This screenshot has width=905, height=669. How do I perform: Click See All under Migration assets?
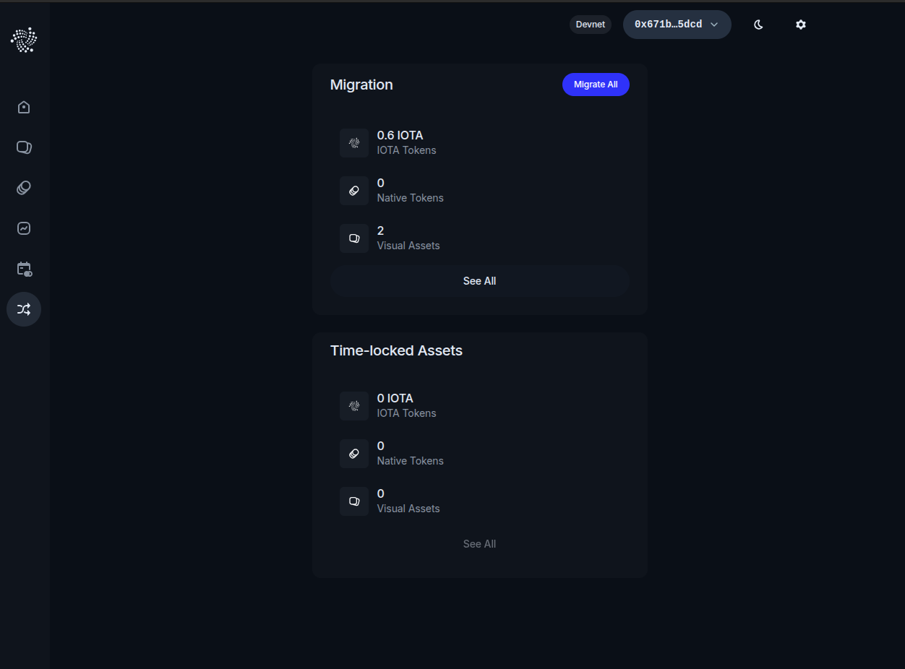(479, 280)
